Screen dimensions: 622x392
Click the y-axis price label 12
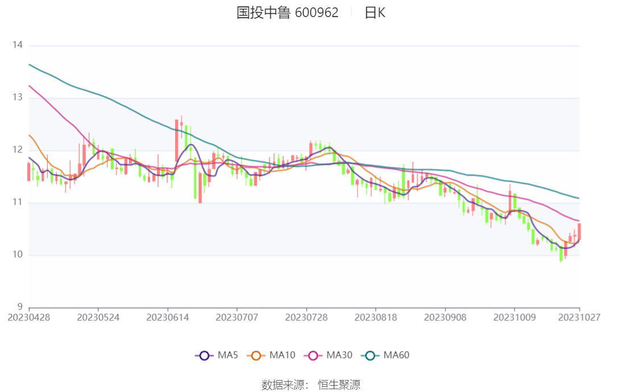click(x=17, y=150)
